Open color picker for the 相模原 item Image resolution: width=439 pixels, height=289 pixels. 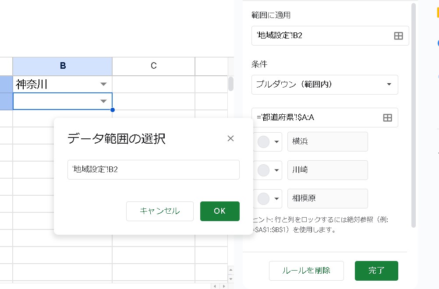tap(267, 198)
